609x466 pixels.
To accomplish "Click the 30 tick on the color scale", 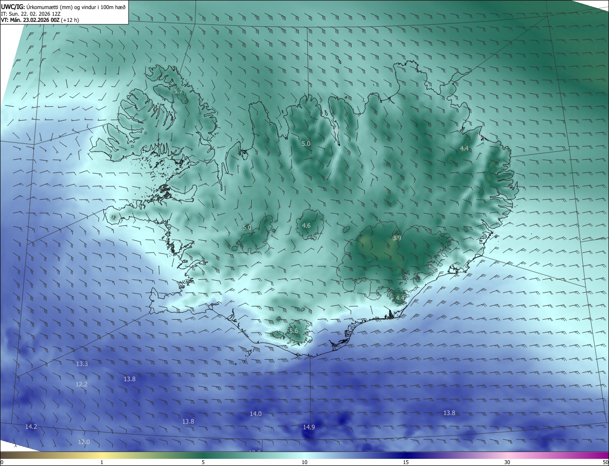I will pos(507,462).
